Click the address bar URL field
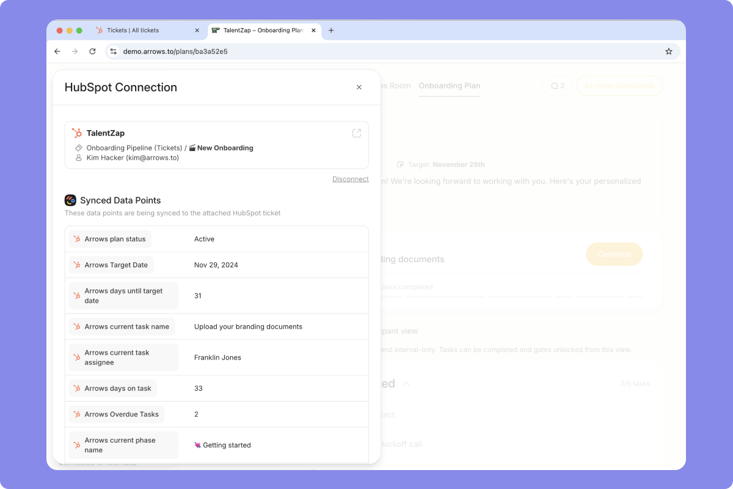The height and width of the screenshot is (489, 733). (x=393, y=51)
